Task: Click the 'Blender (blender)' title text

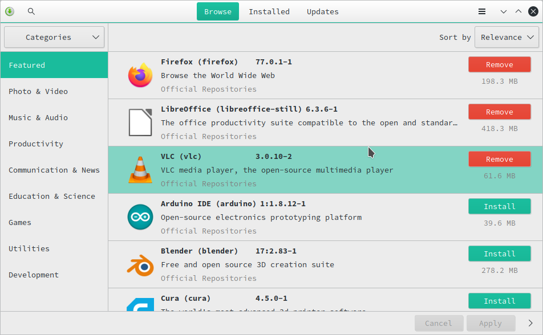Action: pyautogui.click(x=200, y=251)
